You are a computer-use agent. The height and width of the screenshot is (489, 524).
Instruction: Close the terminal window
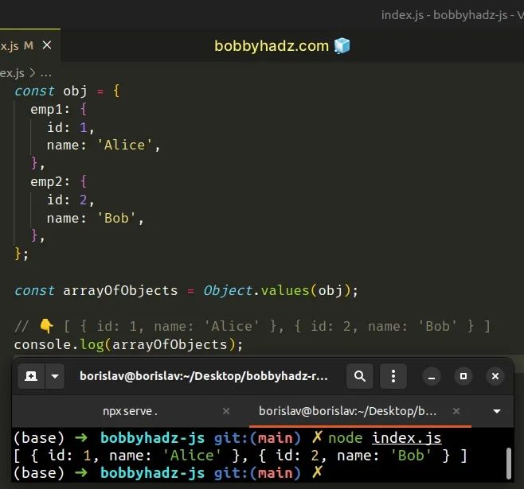coord(495,376)
